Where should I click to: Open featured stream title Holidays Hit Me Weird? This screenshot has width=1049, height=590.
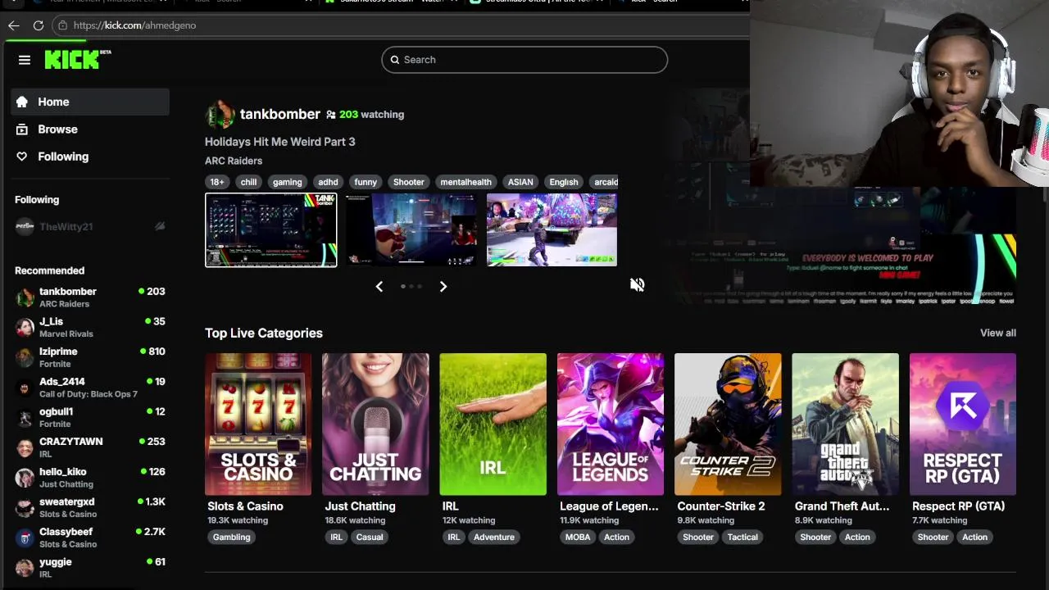[280, 142]
